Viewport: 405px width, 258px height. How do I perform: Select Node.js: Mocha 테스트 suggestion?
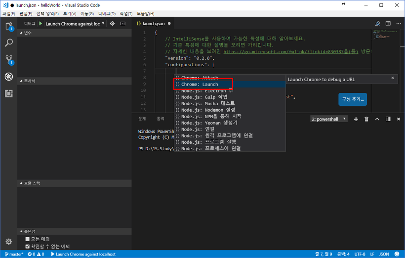pyautogui.click(x=230, y=104)
